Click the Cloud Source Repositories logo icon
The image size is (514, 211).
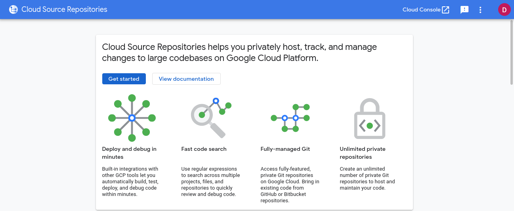13,10
